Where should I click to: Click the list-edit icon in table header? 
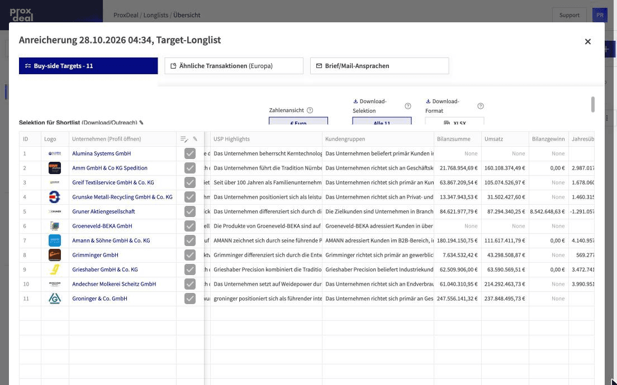click(184, 139)
